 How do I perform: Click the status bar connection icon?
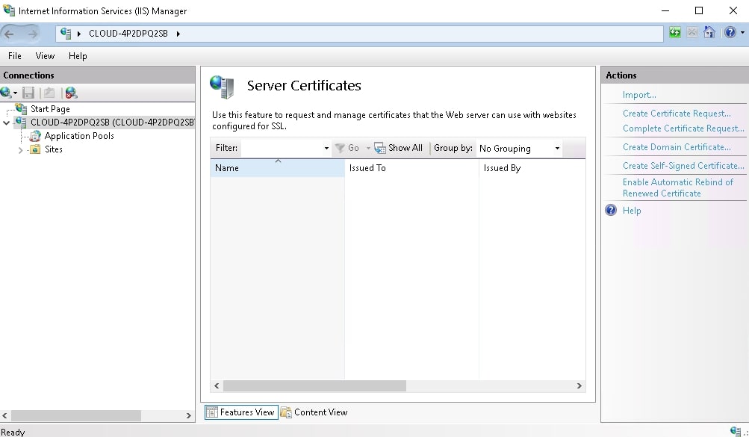[x=735, y=431]
